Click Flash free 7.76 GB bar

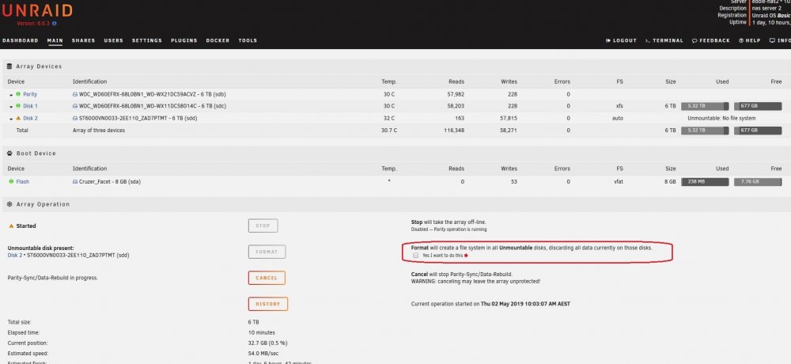758,182
